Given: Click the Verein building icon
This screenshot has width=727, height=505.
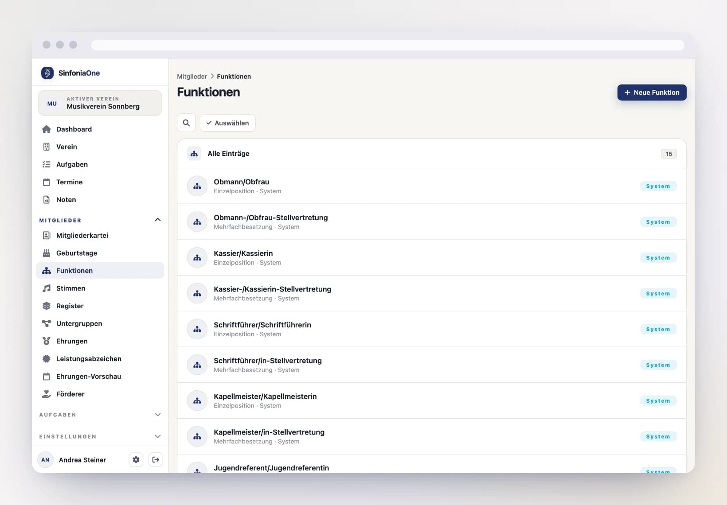Looking at the screenshot, I should tap(47, 147).
